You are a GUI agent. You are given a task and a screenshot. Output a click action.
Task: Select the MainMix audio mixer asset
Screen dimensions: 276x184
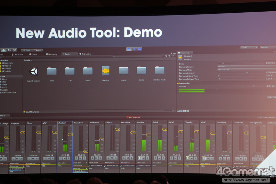(106, 71)
